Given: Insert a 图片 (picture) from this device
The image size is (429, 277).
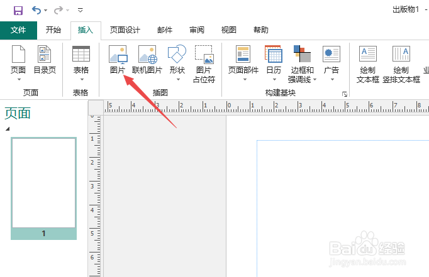Looking at the screenshot, I should [118, 60].
